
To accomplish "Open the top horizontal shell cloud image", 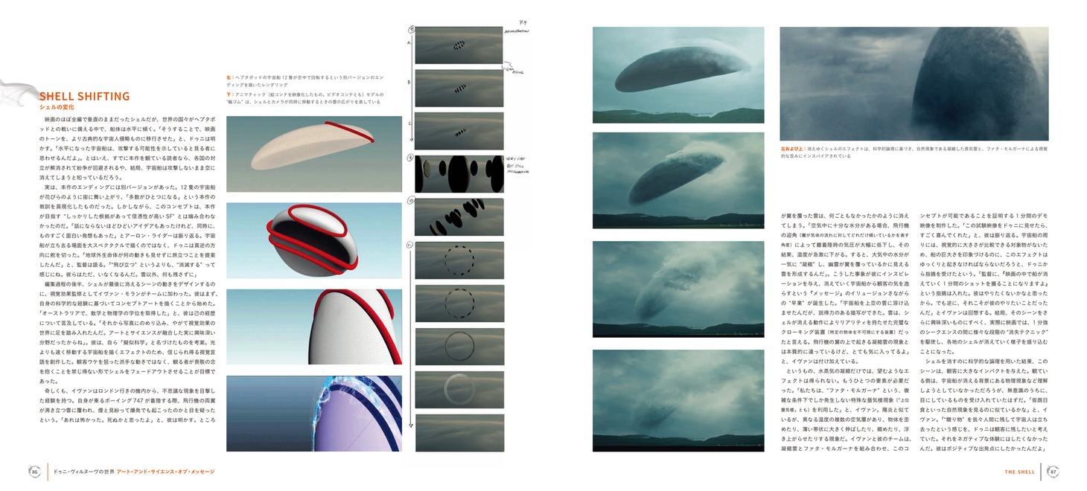I will point(678,74).
